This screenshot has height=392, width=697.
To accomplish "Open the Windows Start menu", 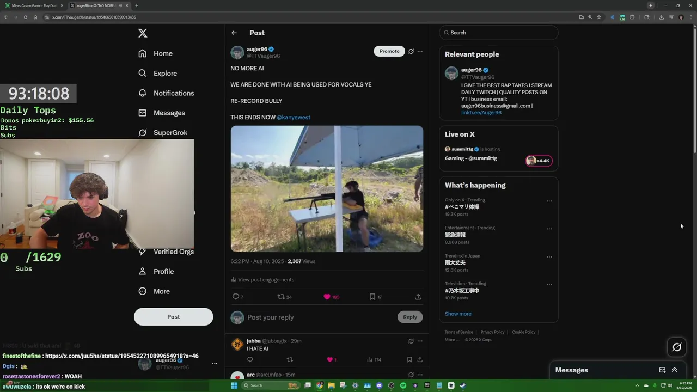I will (234, 385).
